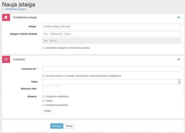Collapse the Licencijos section chevron
Screen dimensions: 185x133
pyautogui.click(x=178, y=60)
